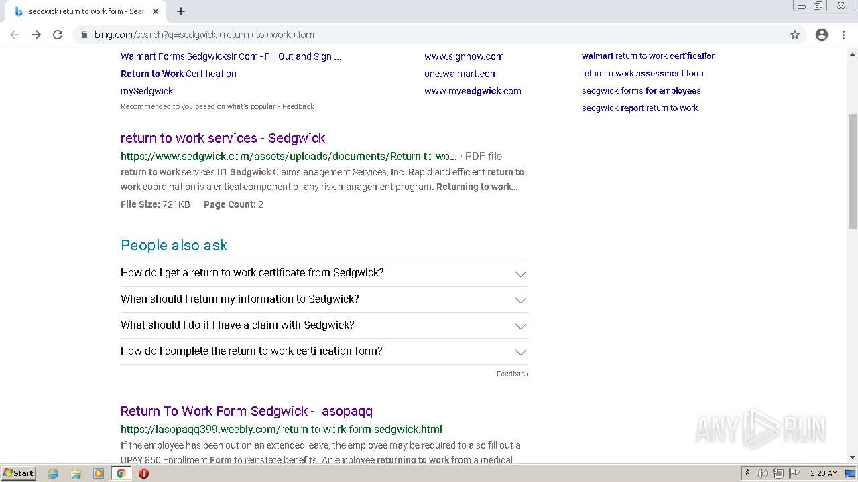The height and width of the screenshot is (482, 858).
Task: Click Feedback next to Recommended to you text
Action: pos(298,106)
